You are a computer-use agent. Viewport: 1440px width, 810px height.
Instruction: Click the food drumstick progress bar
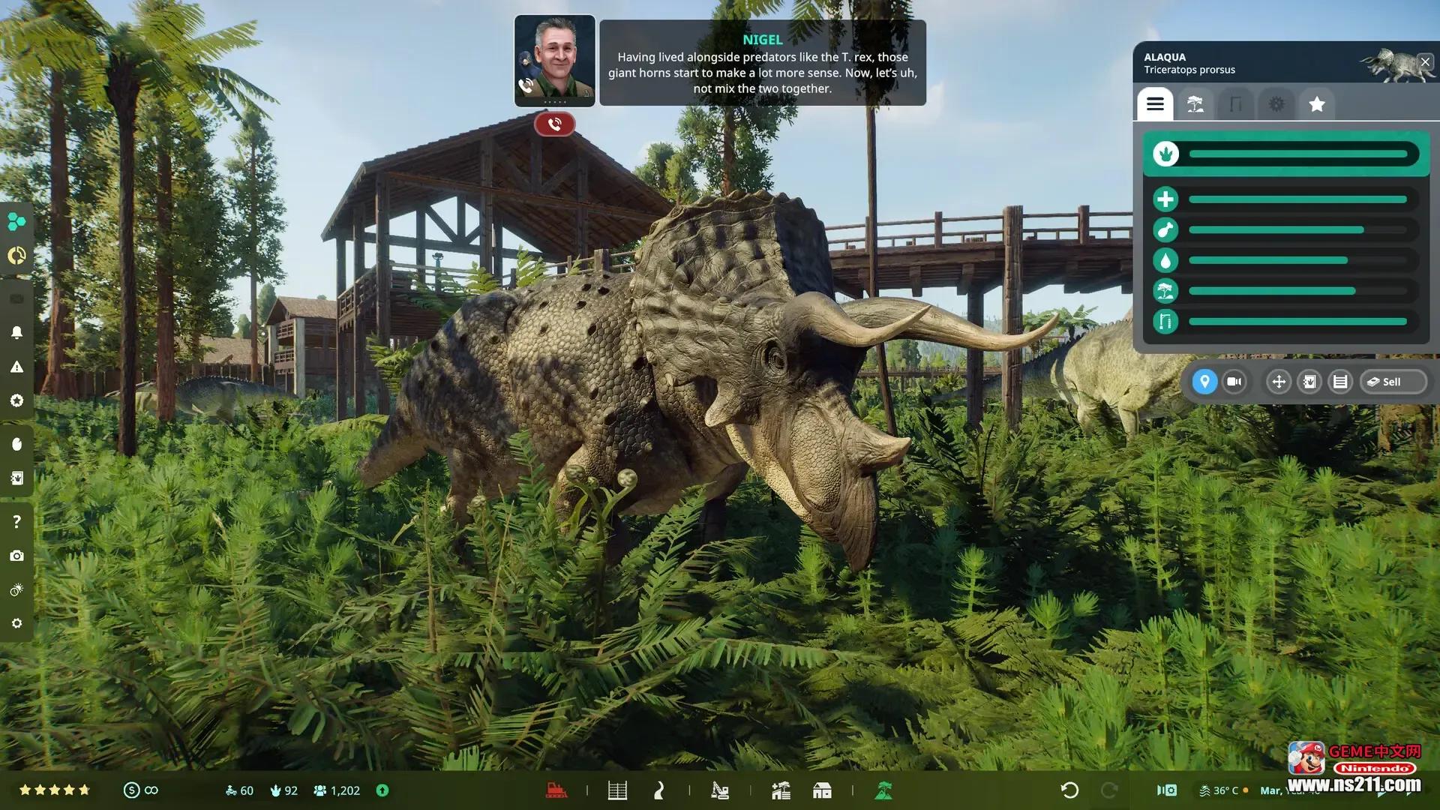click(1298, 230)
